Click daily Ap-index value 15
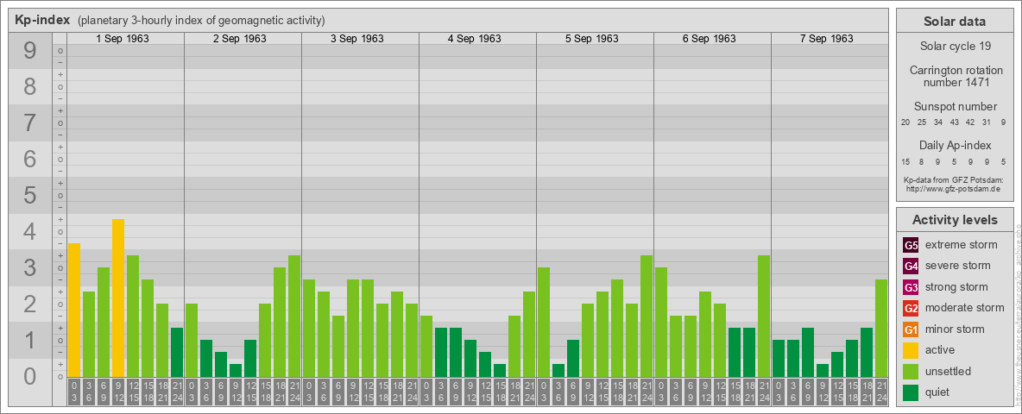1022x414 pixels. pyautogui.click(x=905, y=161)
